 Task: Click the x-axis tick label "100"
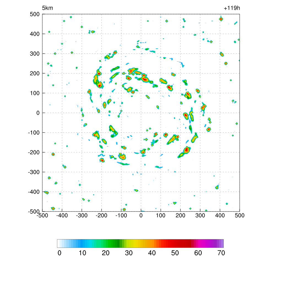161,215
